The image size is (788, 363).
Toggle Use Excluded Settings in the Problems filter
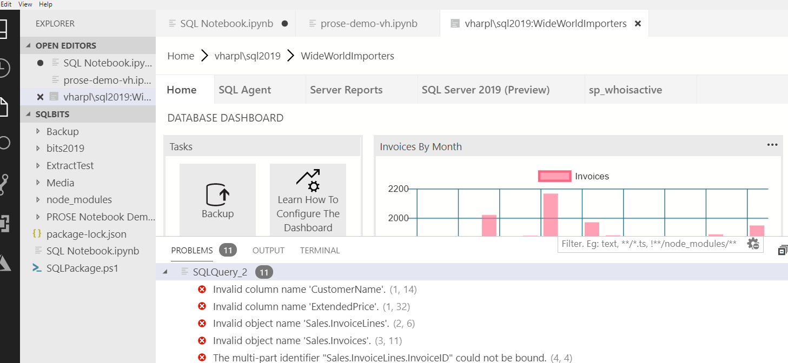753,244
